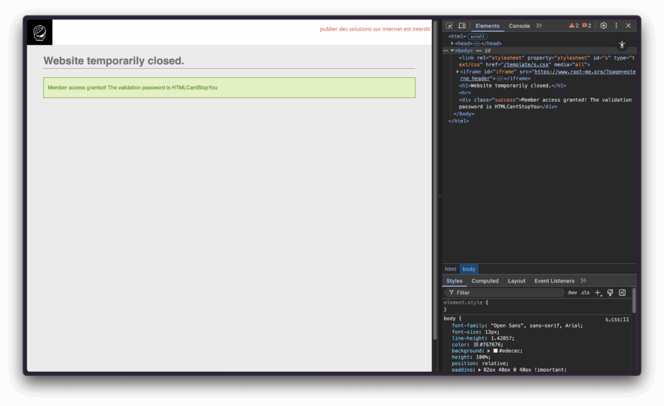
Task: Activate the inspect element picker icon
Action: pos(449,26)
